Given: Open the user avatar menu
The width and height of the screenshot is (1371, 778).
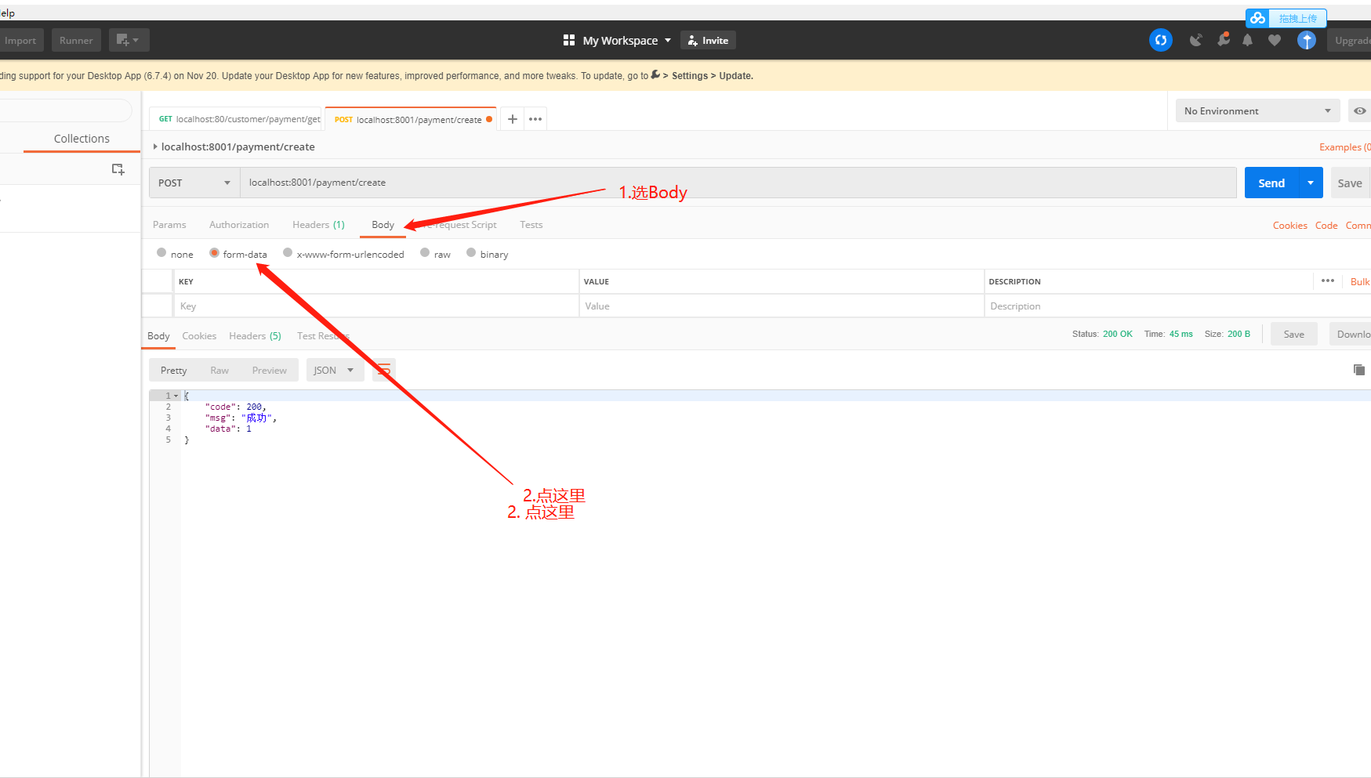Looking at the screenshot, I should (x=1307, y=40).
